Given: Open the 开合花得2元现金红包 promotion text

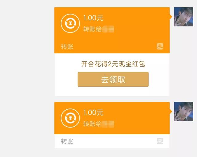Looking at the screenshot, I should point(113,64).
